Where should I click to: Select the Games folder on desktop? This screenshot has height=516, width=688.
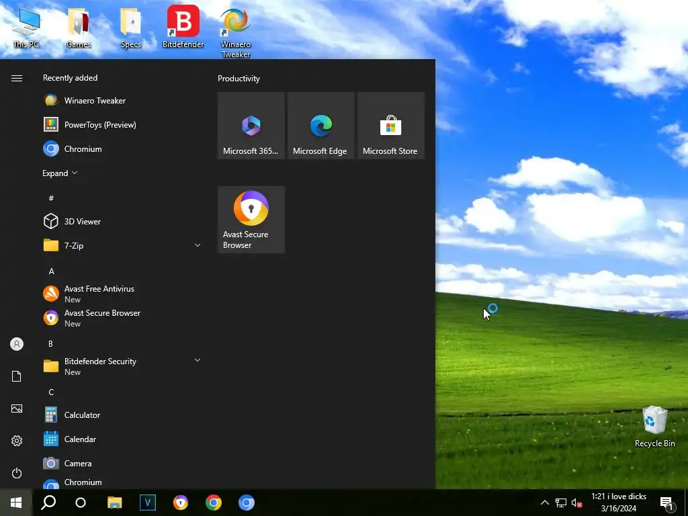(79, 28)
